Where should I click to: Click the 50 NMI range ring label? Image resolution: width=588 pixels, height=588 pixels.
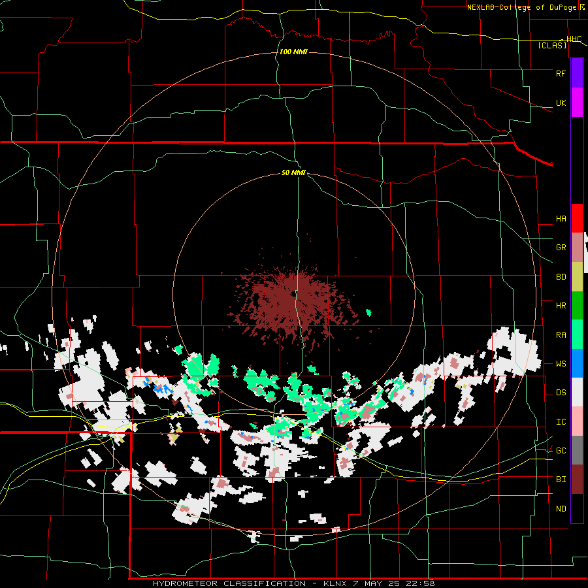293,172
